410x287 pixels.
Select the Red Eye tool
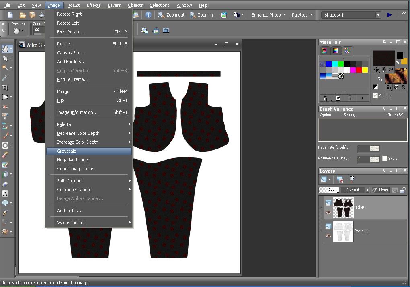5,107
